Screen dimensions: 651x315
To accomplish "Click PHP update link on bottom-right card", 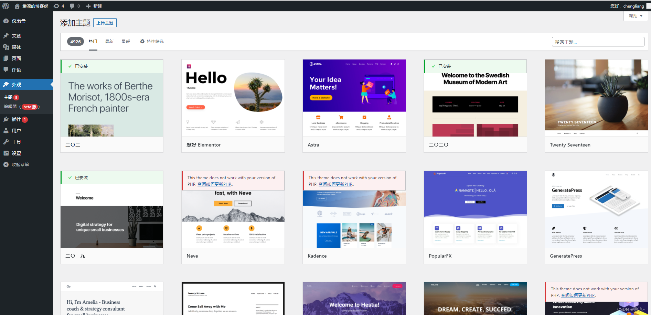I will (x=578, y=295).
